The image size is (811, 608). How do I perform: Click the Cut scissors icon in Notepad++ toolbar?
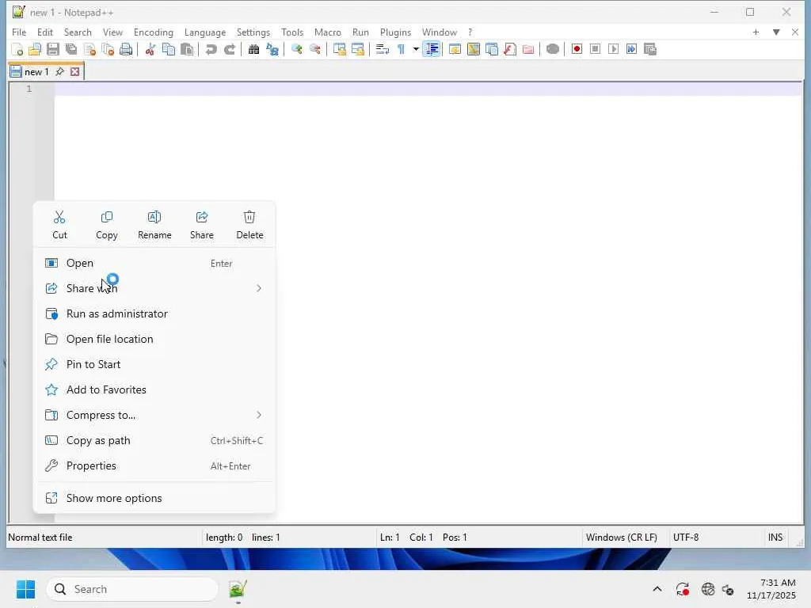pos(150,50)
